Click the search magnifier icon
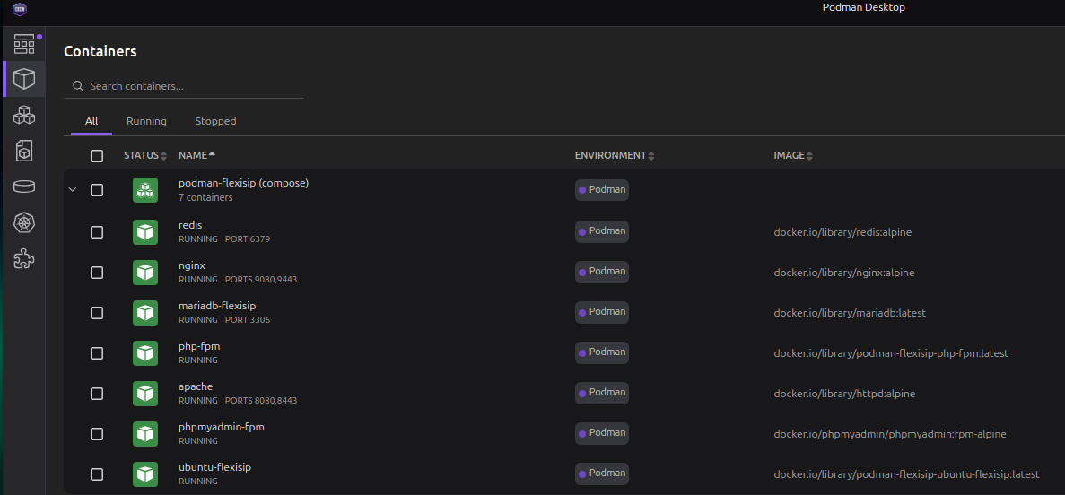 tap(78, 86)
